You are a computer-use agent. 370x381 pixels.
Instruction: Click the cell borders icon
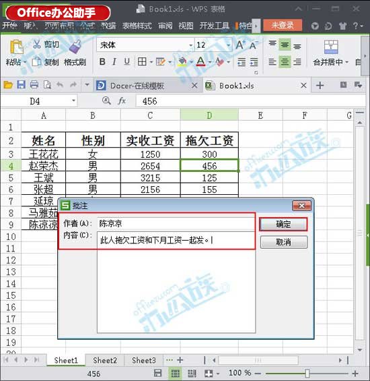[142, 62]
